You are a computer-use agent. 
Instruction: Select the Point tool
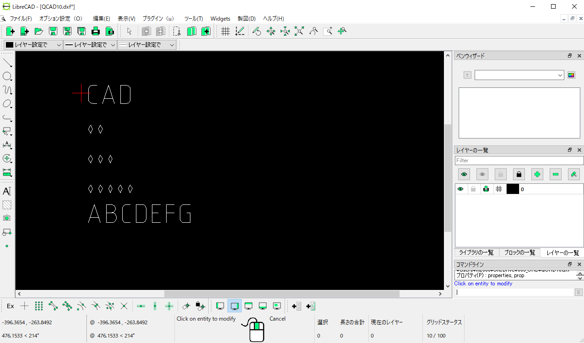click(7, 246)
